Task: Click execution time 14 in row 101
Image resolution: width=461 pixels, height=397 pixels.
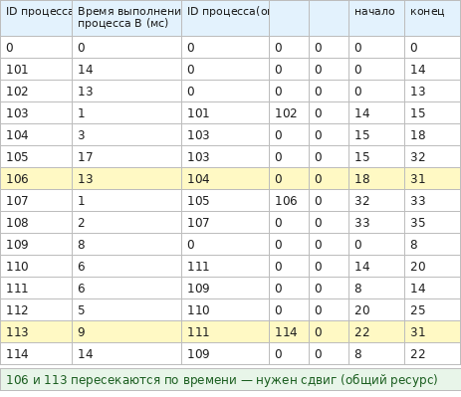Action: pyautogui.click(x=126, y=70)
